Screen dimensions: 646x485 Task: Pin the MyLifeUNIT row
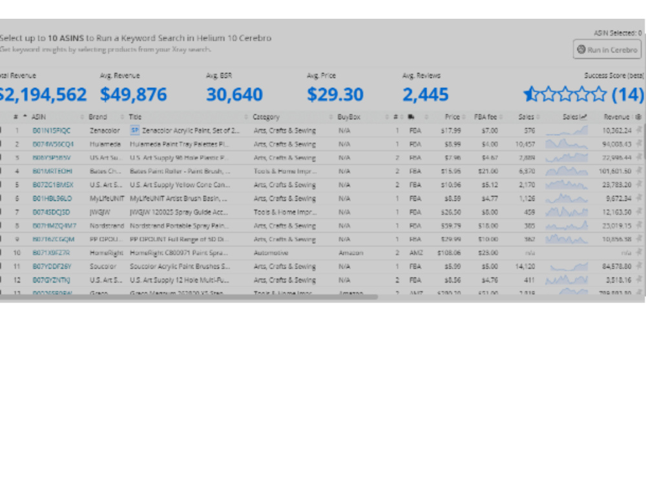tap(639, 199)
